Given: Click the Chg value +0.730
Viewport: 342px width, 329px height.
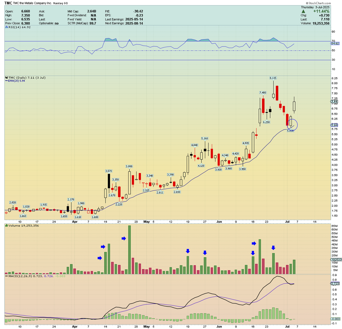Looking at the screenshot, I should tap(324, 15).
